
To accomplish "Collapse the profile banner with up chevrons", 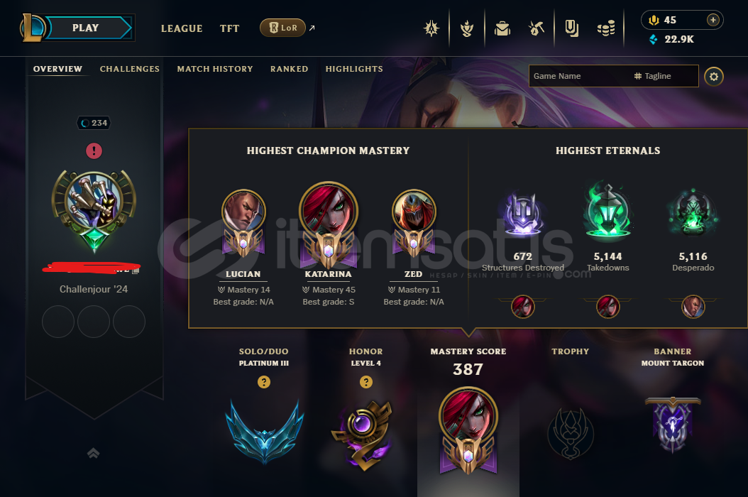I will [94, 453].
